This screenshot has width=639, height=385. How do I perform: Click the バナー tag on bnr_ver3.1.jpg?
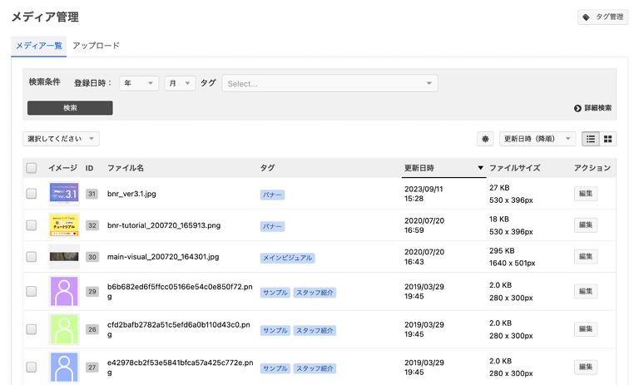click(273, 194)
